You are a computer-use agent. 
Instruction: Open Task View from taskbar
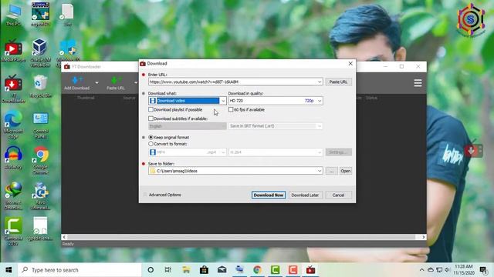point(168,270)
